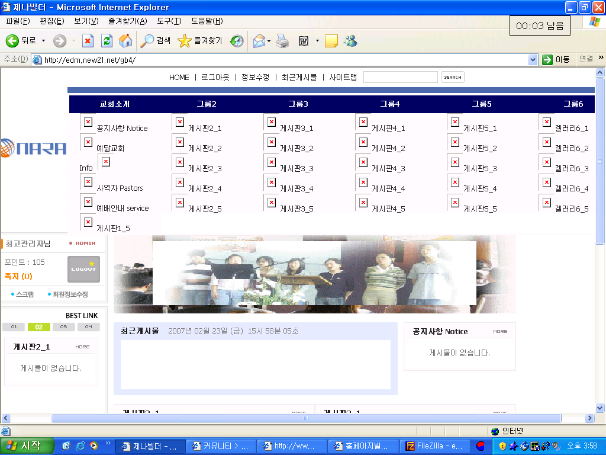606x455 pixels.
Task: Open the Back button history dropdown arrow
Action: [43, 41]
